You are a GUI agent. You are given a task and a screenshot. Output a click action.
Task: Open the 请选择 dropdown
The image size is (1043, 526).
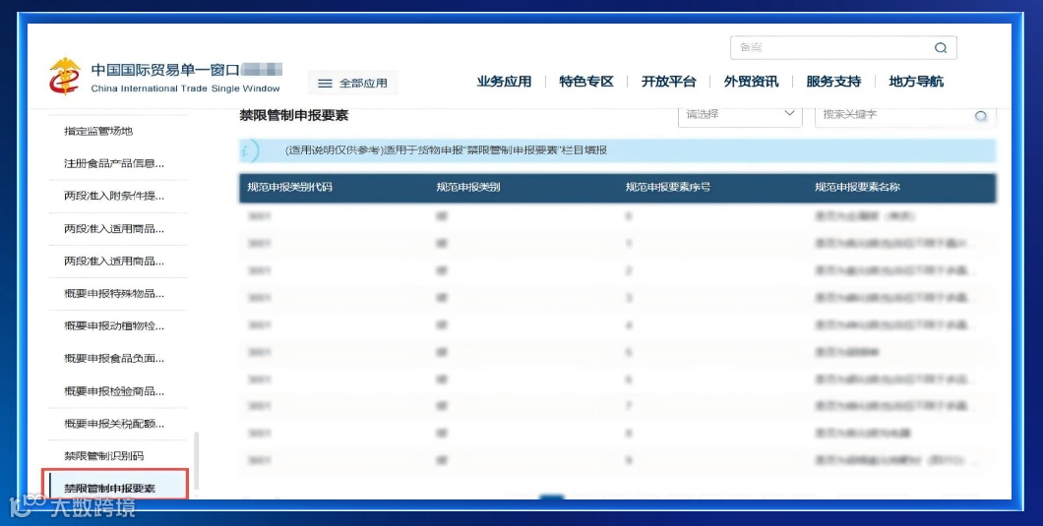pos(740,114)
